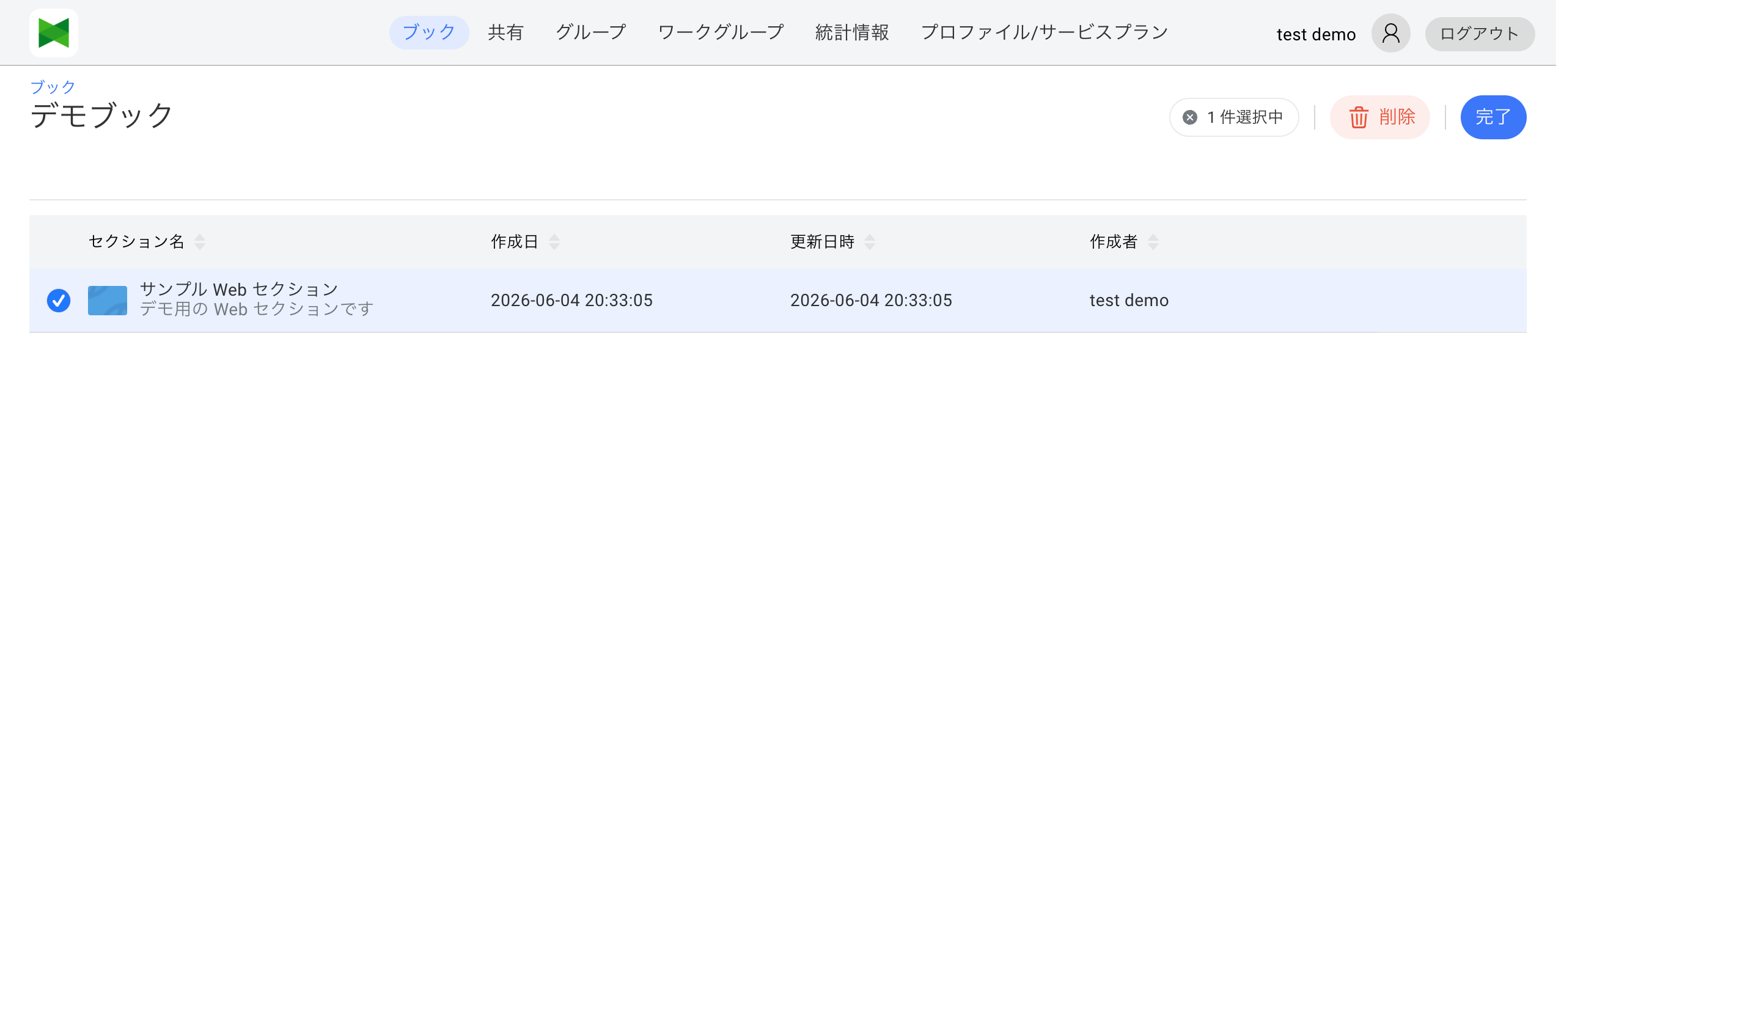The image size is (1759, 1035).
Task: Open the ワークグループ tab
Action: pos(721,33)
